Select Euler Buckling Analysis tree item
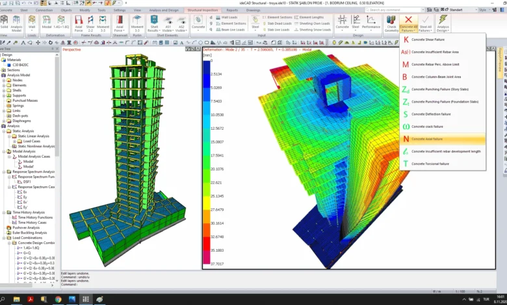 [x=30, y=233]
